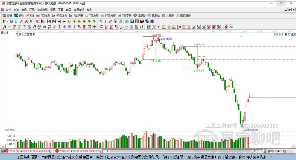The image size is (296, 160).
Task: Click the save floppy disk icon
Action: (x=142, y=21)
